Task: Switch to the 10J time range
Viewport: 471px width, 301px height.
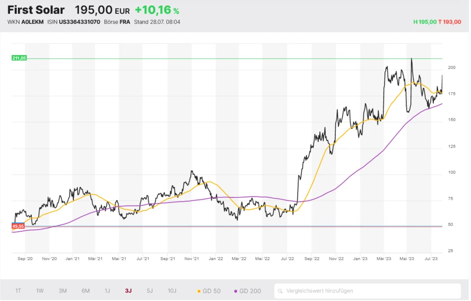Action: pyautogui.click(x=172, y=291)
